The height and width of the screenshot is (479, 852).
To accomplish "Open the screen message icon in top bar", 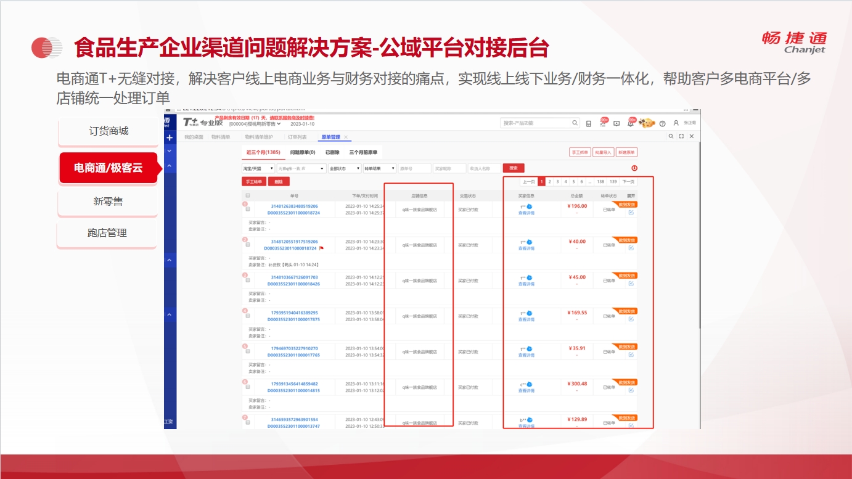I will (x=616, y=123).
